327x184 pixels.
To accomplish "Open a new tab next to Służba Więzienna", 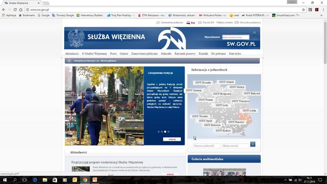I will 46,3.
